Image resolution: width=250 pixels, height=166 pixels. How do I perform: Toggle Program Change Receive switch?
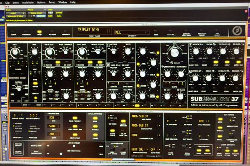[x=207, y=151]
